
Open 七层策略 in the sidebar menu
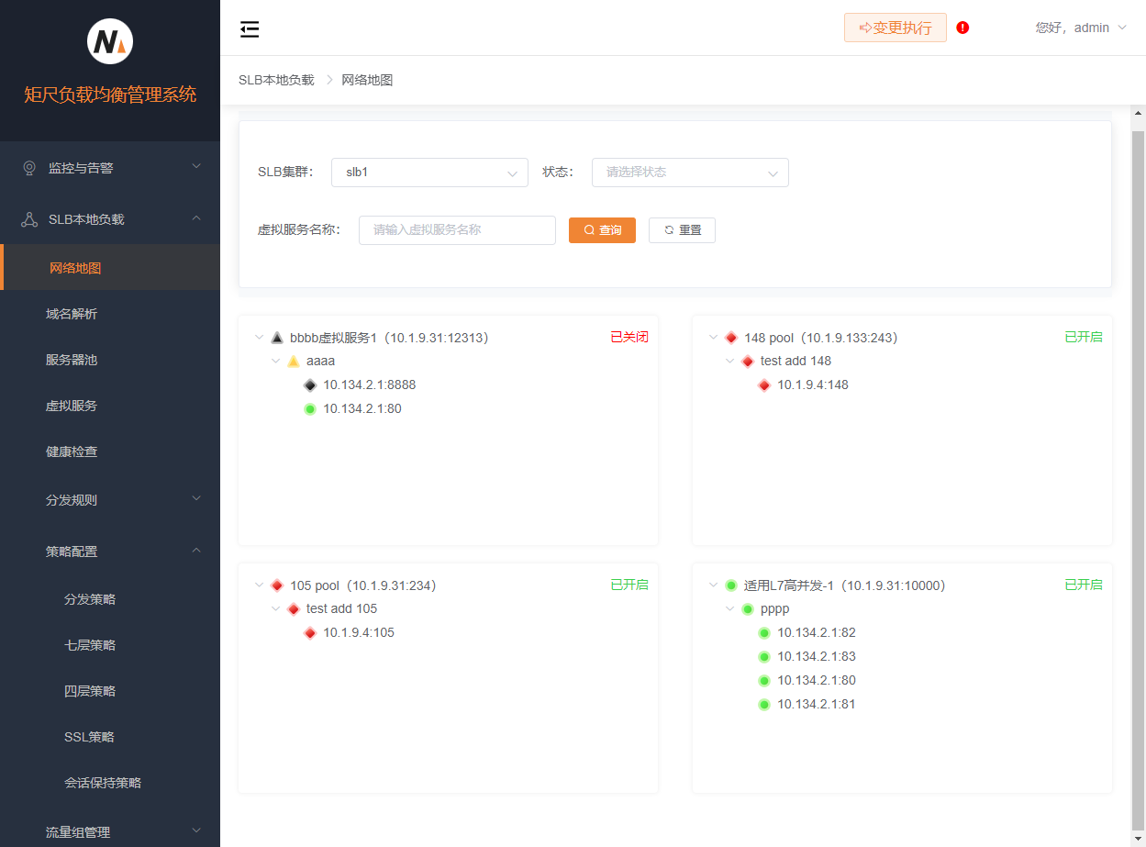tap(90, 645)
